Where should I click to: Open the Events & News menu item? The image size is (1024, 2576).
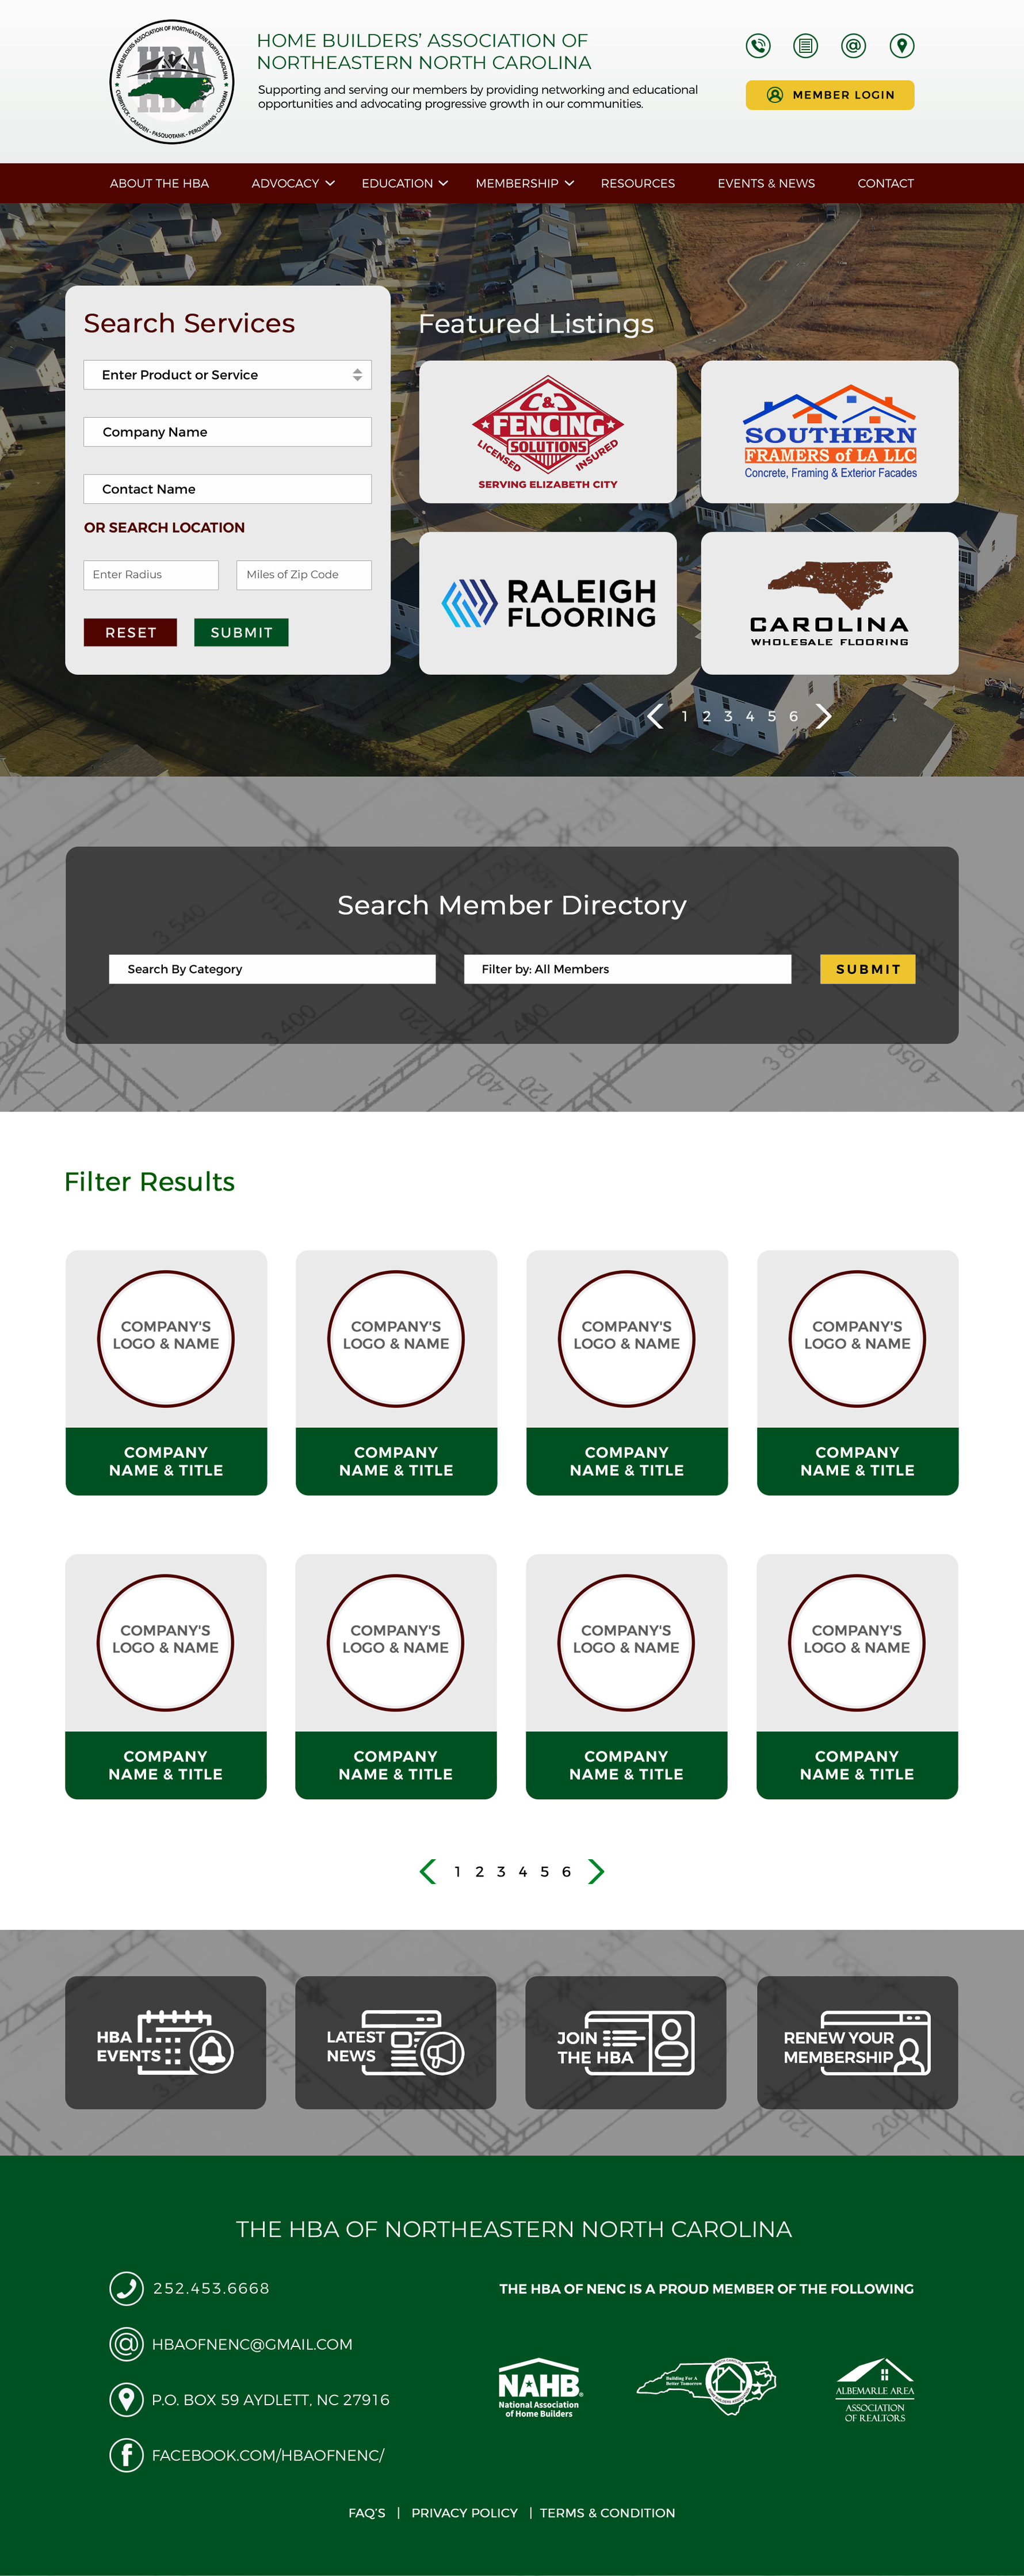point(765,183)
